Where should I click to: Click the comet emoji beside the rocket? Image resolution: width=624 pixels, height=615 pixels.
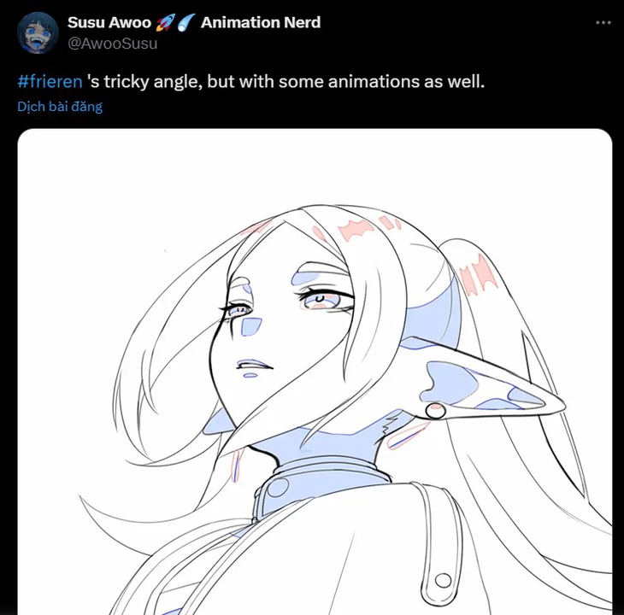[x=185, y=22]
